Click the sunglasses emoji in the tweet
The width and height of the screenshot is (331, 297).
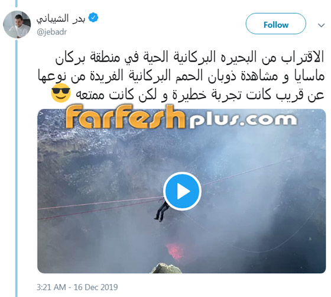coord(61,93)
